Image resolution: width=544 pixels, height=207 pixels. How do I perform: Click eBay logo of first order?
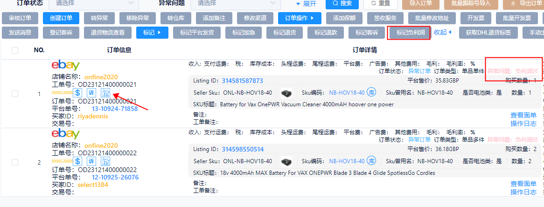[66, 66]
